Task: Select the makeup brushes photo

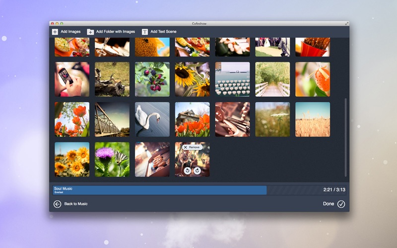Action: 232,120
